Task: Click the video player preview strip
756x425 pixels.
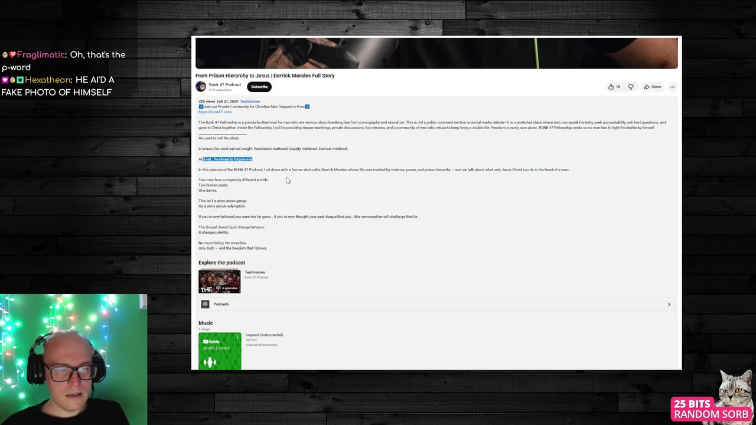Action: (x=436, y=53)
